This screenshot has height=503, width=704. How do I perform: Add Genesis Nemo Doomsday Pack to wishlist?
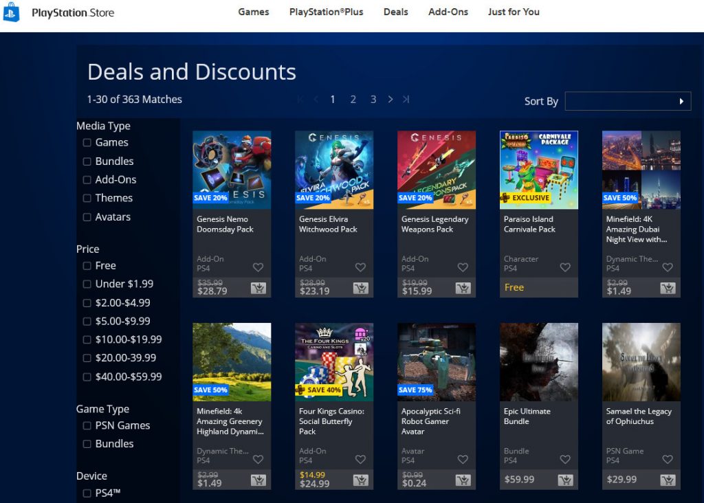(257, 268)
